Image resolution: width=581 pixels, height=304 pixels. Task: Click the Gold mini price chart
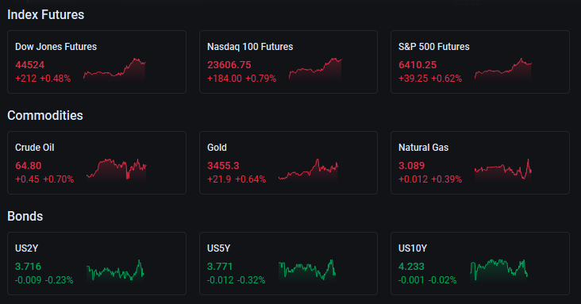pyautogui.click(x=308, y=170)
